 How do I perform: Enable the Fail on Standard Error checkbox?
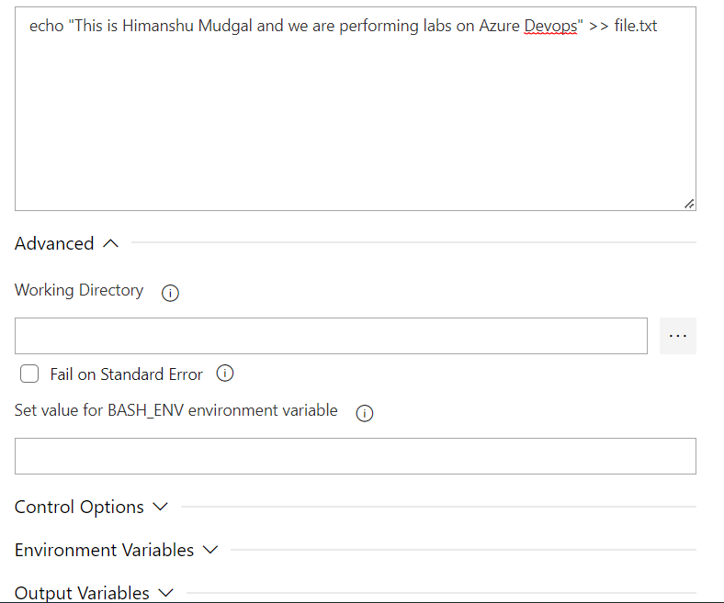tap(30, 374)
